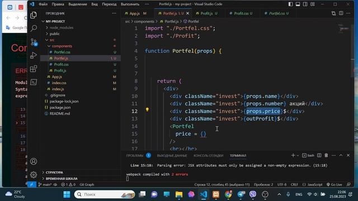Expand the node_modules folder

coord(62,27)
